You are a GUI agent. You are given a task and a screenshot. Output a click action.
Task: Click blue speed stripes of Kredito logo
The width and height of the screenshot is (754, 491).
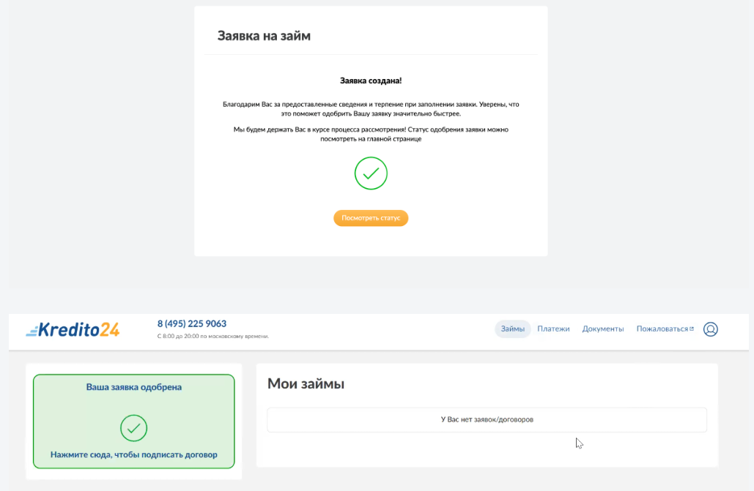[x=32, y=331]
